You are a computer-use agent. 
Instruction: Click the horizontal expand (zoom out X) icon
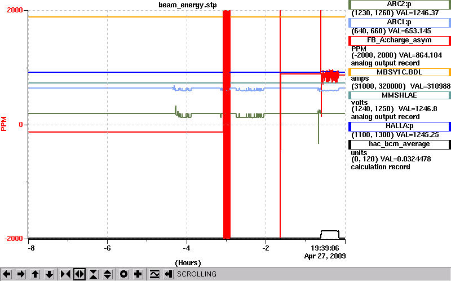coord(79,274)
